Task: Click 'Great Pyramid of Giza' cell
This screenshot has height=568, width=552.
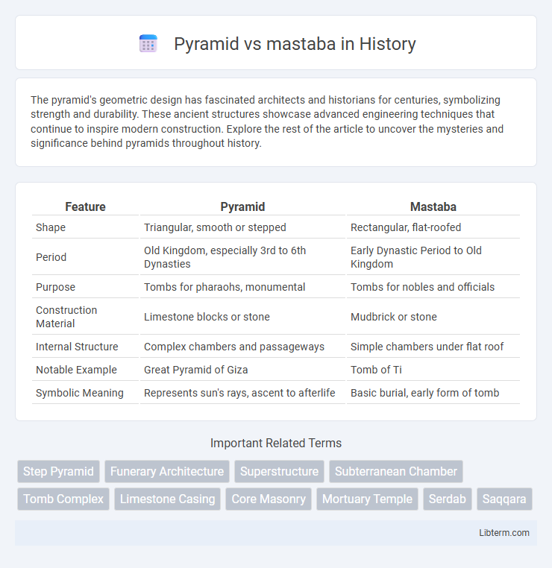Action: pyautogui.click(x=242, y=370)
